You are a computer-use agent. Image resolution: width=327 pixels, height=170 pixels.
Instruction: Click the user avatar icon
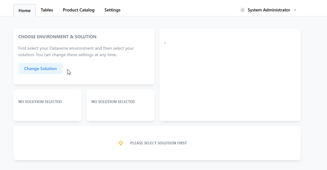click(x=242, y=10)
